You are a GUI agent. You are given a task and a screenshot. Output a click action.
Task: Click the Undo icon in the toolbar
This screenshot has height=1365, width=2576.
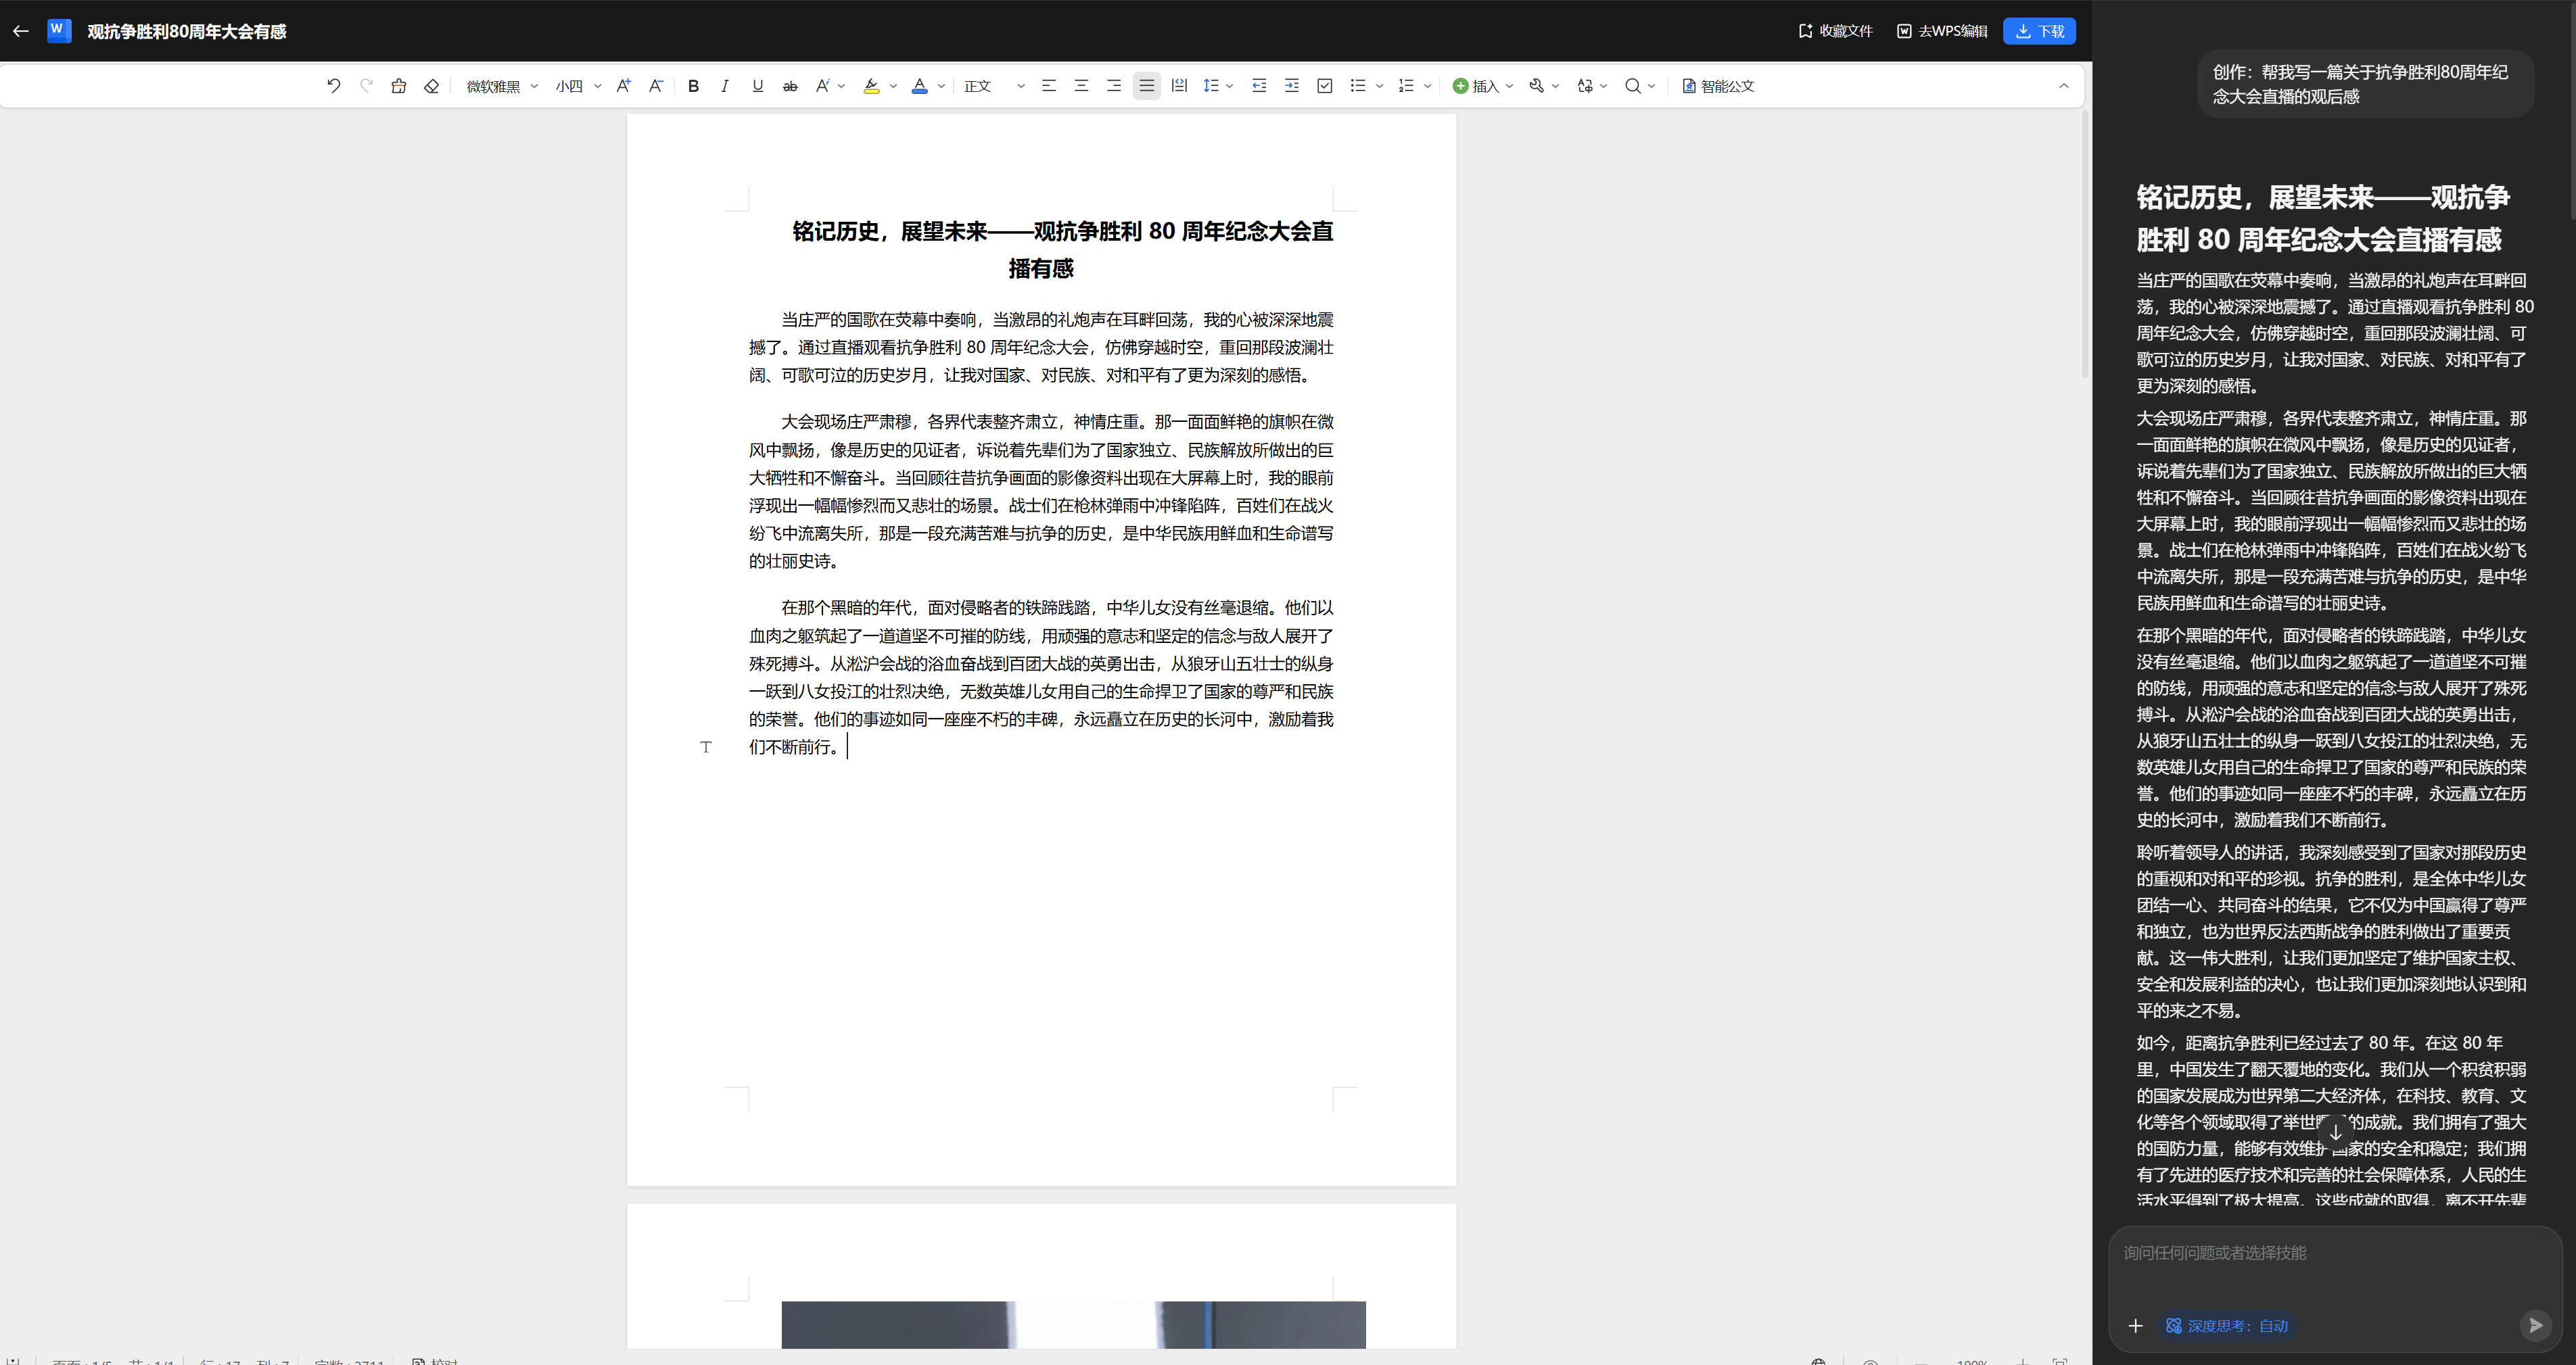pos(334,86)
